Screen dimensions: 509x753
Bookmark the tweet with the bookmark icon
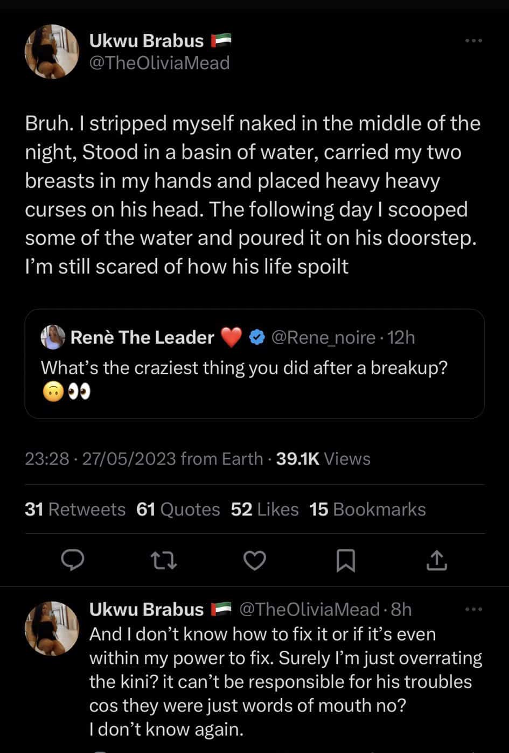(345, 560)
